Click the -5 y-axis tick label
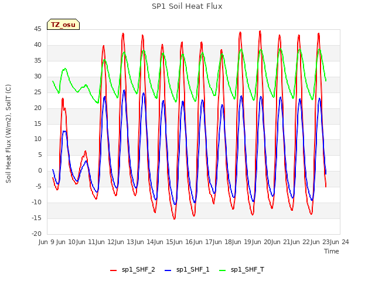375x281 pixels. pyautogui.click(x=39, y=186)
